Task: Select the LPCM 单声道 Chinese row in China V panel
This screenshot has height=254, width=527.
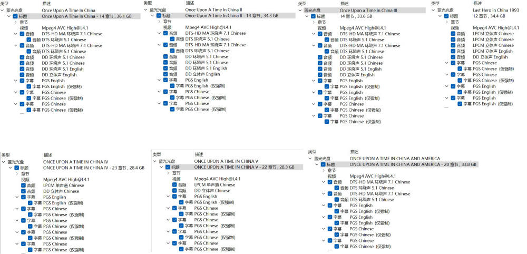Action: (x=204, y=185)
